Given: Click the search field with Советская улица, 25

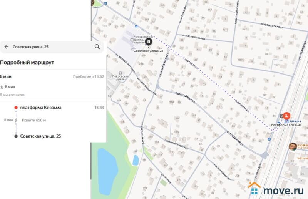Looking at the screenshot, I should click(x=50, y=47).
